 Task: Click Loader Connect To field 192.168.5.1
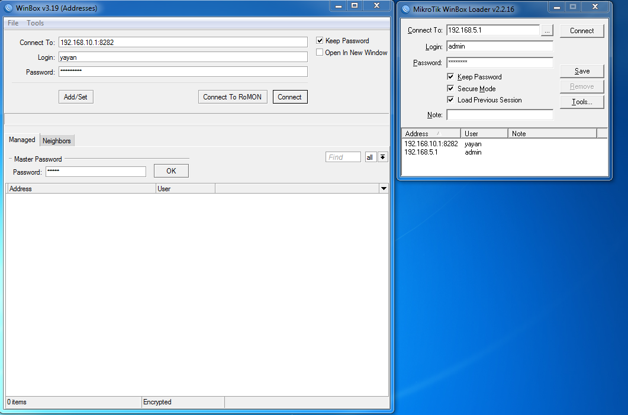pos(493,30)
